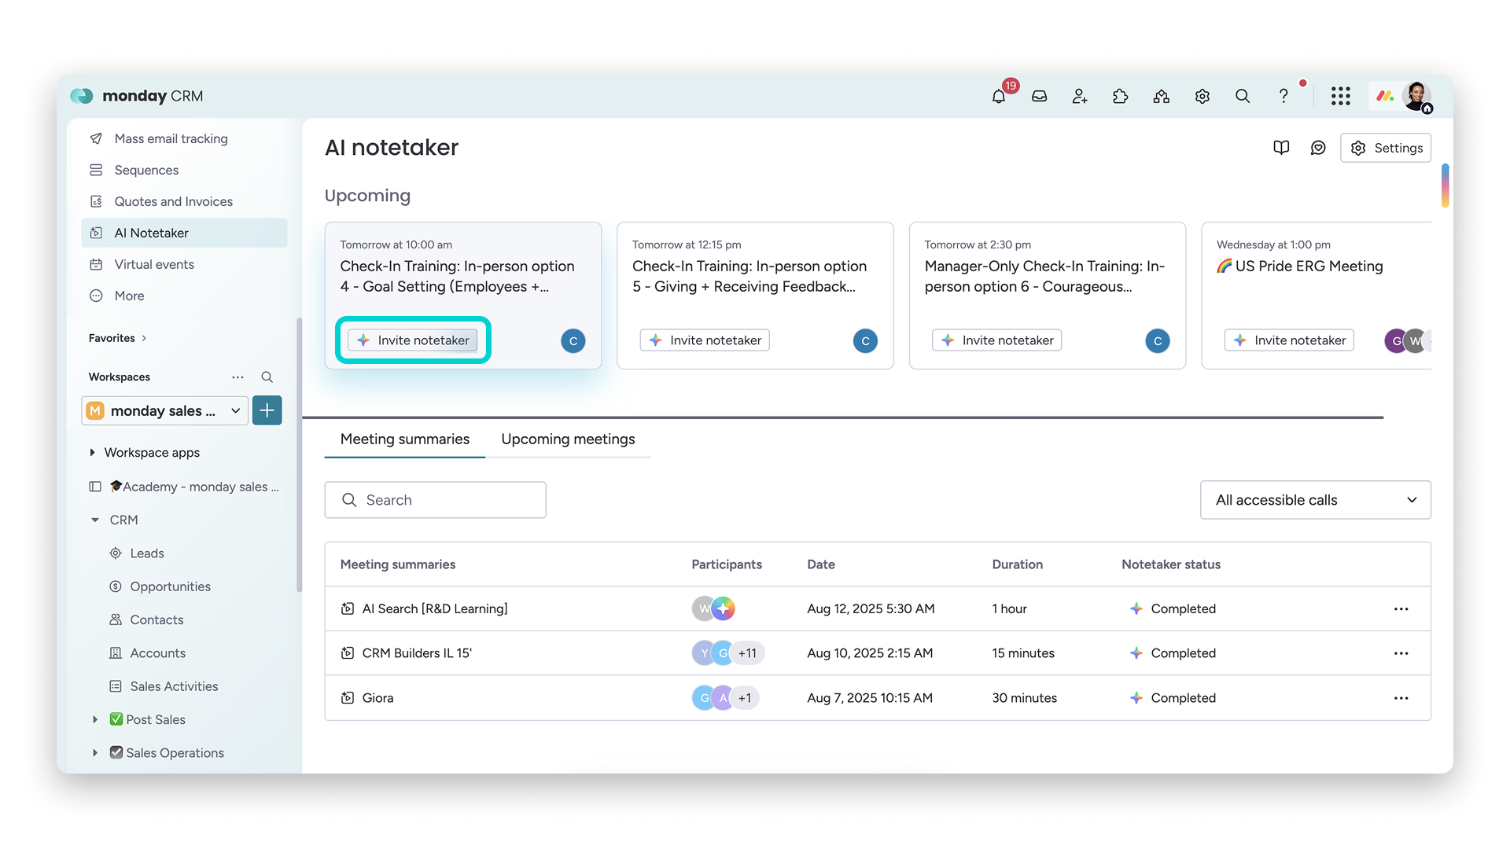Collapse the CRM folder
The height and width of the screenshot is (849, 1510).
click(x=95, y=520)
